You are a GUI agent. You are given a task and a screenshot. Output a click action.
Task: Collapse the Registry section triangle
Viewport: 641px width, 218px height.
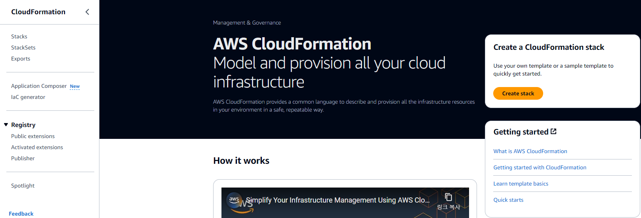[x=6, y=125]
